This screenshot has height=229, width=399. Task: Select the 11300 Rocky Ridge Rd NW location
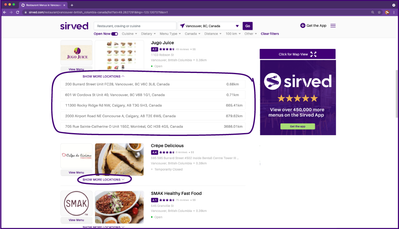(153, 105)
